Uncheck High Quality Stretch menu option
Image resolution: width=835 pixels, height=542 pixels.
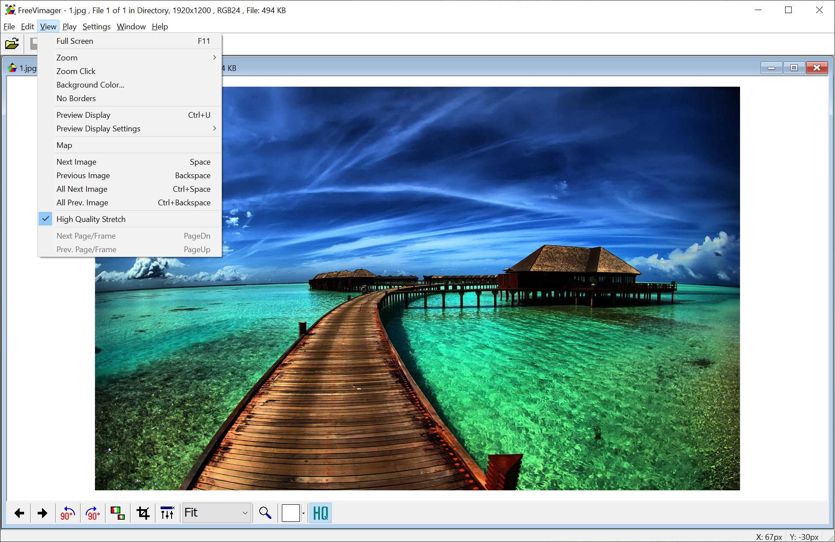(x=91, y=219)
